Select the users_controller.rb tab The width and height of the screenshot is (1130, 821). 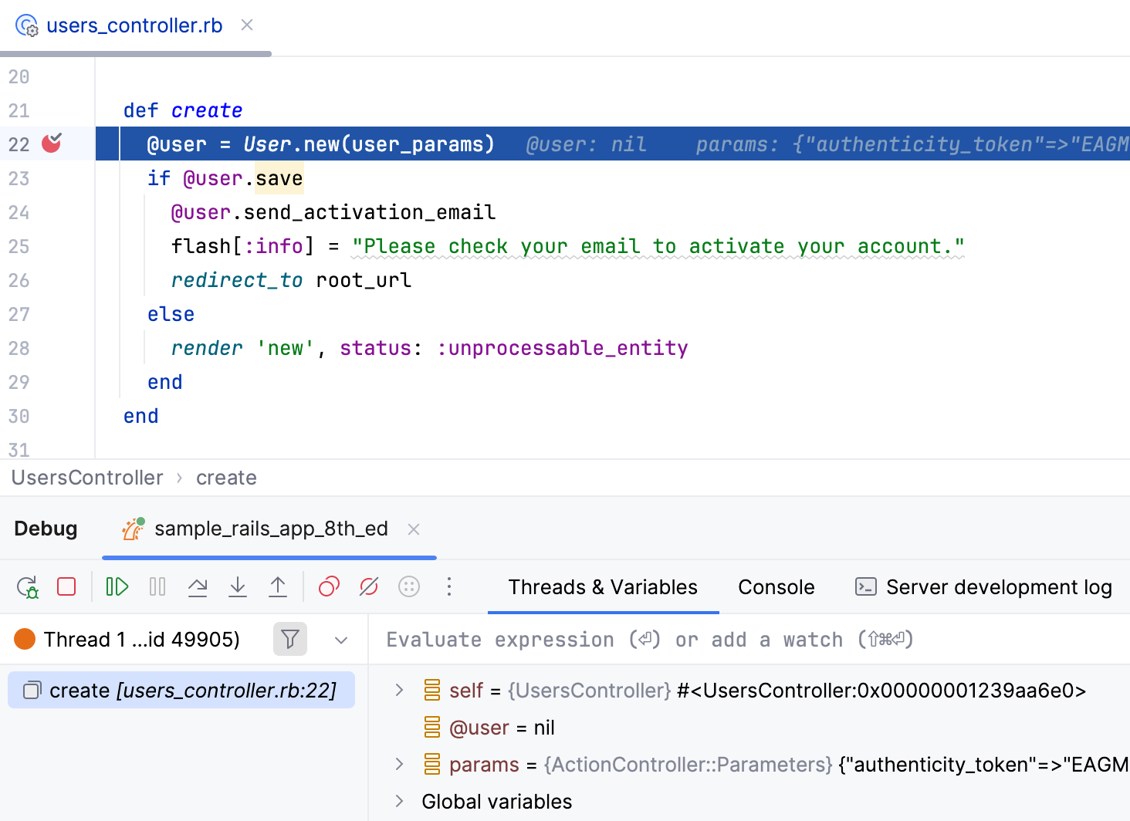134,25
